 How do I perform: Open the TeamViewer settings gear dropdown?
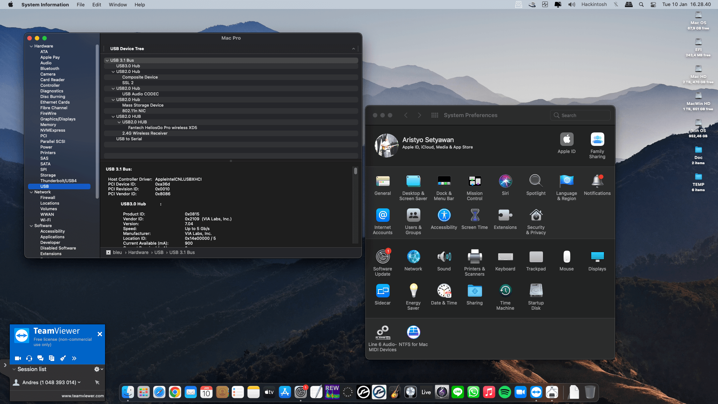tap(98, 369)
